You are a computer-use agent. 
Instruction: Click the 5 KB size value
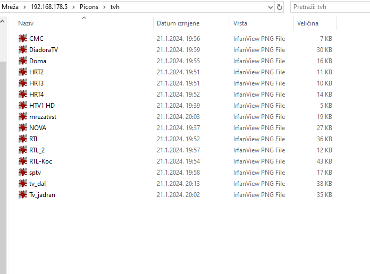tap(326, 105)
